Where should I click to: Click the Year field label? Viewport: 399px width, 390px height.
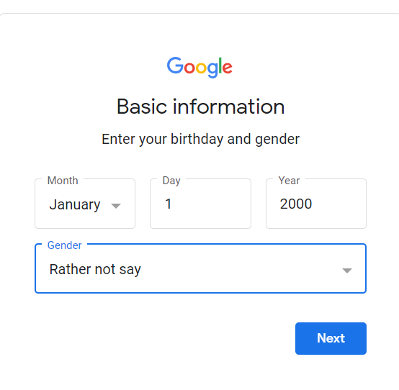click(x=289, y=181)
